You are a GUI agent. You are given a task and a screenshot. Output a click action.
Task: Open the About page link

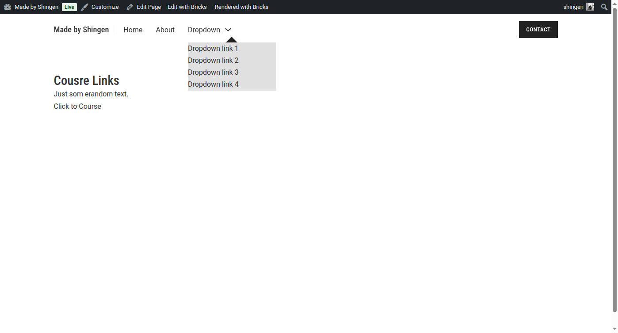click(x=165, y=30)
